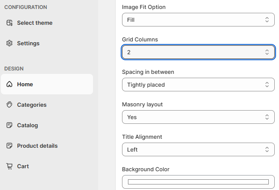Viewport: 279px width, 190px height.
Task: Open the Settings page in the sidebar
Action: (x=47, y=43)
